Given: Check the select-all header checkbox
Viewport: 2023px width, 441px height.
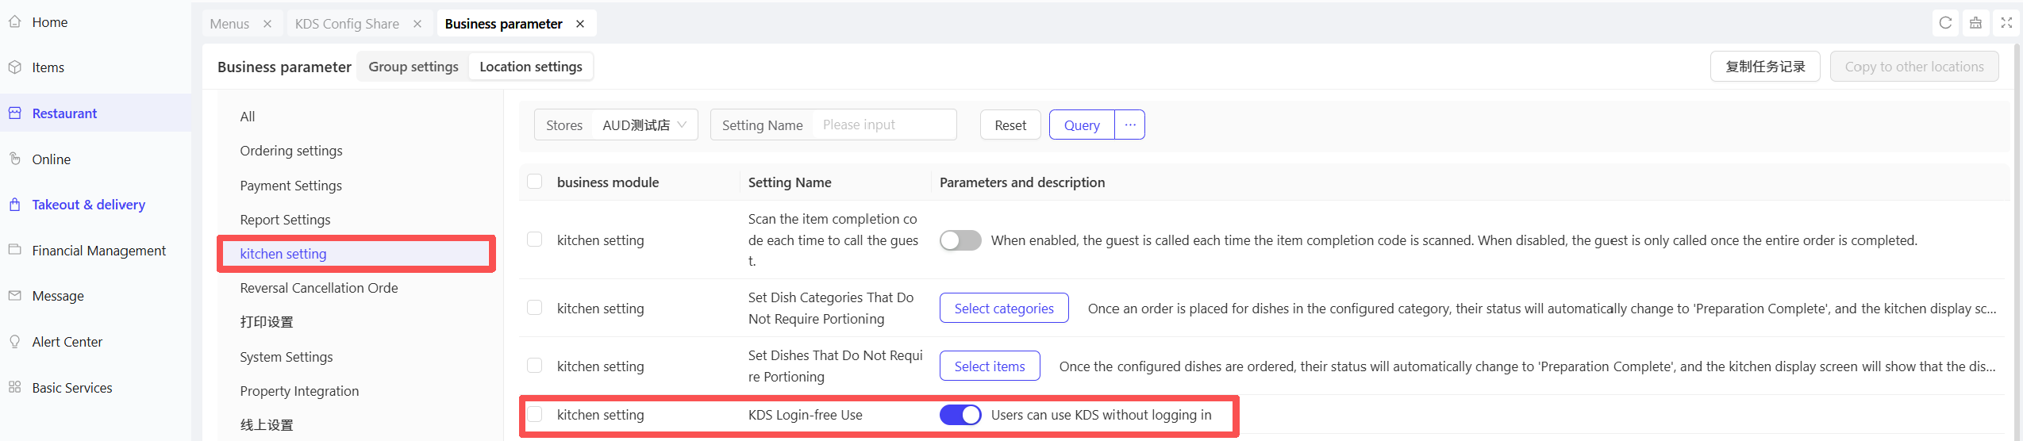Looking at the screenshot, I should coord(535,182).
